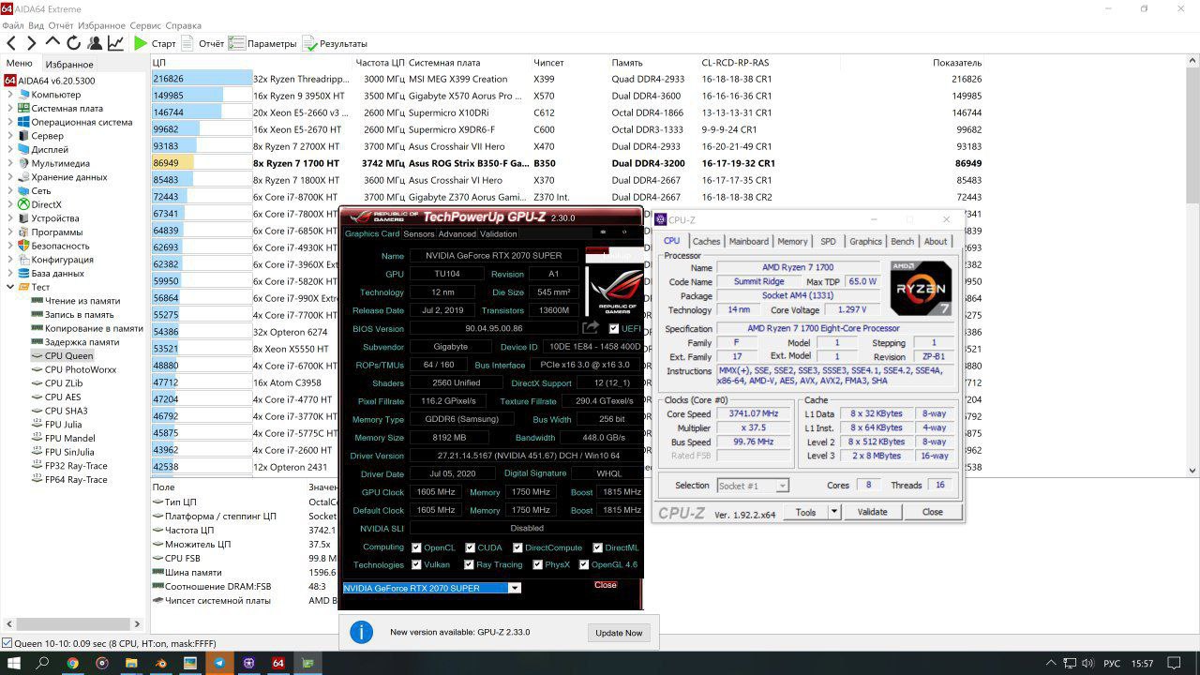Open the GPU selection dropdown in GPU-Z
Image resolution: width=1200 pixels, height=675 pixels.
(x=514, y=588)
